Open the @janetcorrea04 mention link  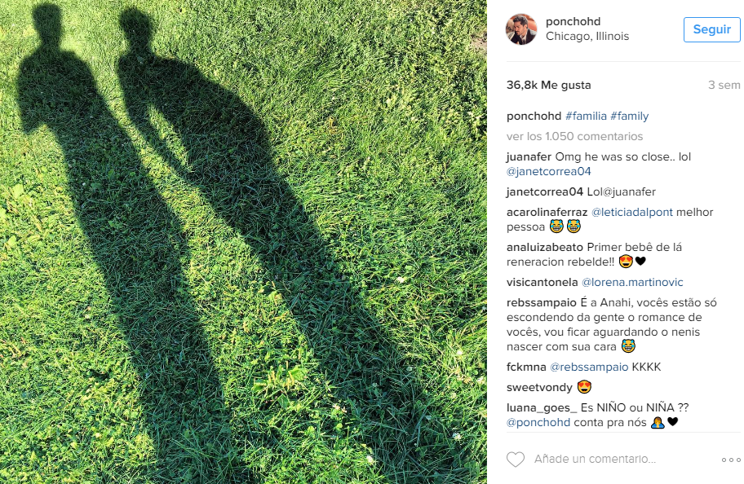(x=548, y=172)
